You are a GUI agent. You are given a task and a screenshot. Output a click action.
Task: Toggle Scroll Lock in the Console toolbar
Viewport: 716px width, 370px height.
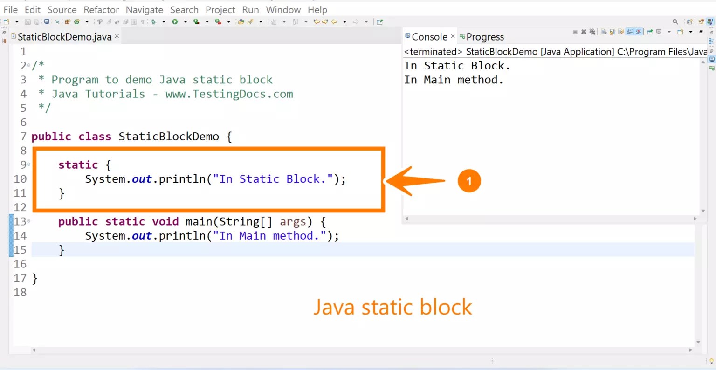click(613, 32)
